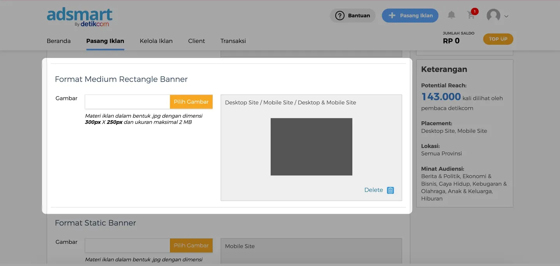
Task: Click the Delete link in preview
Action: (373, 190)
